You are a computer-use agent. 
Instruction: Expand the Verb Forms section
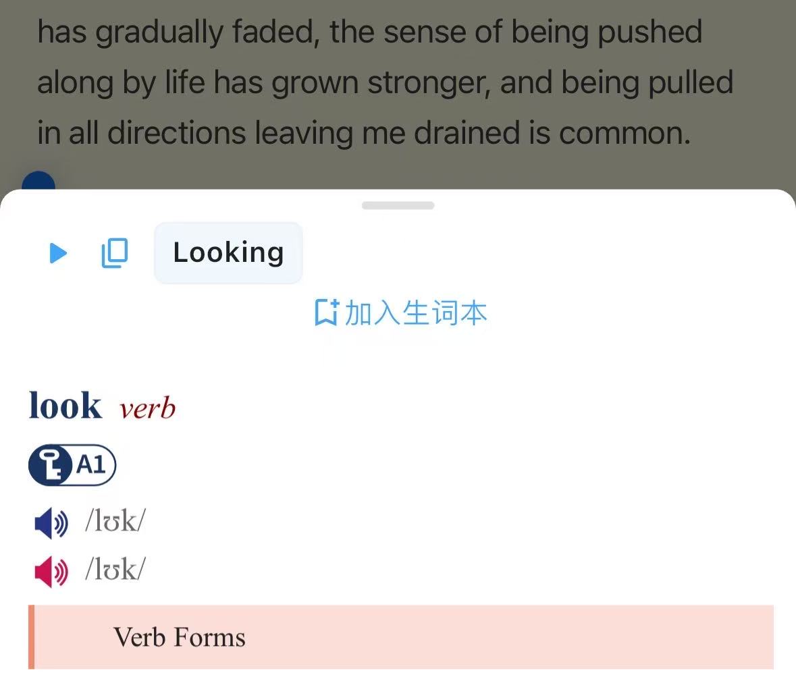tap(180, 637)
